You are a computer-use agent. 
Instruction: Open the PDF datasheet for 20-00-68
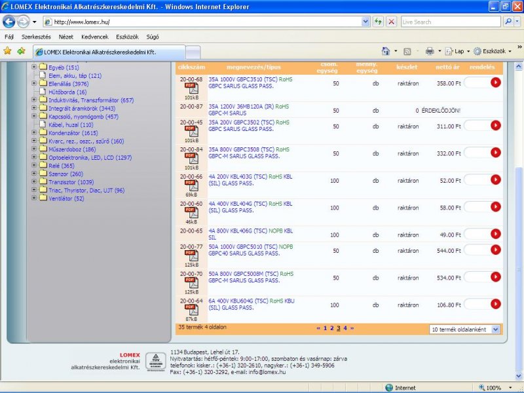(191, 88)
